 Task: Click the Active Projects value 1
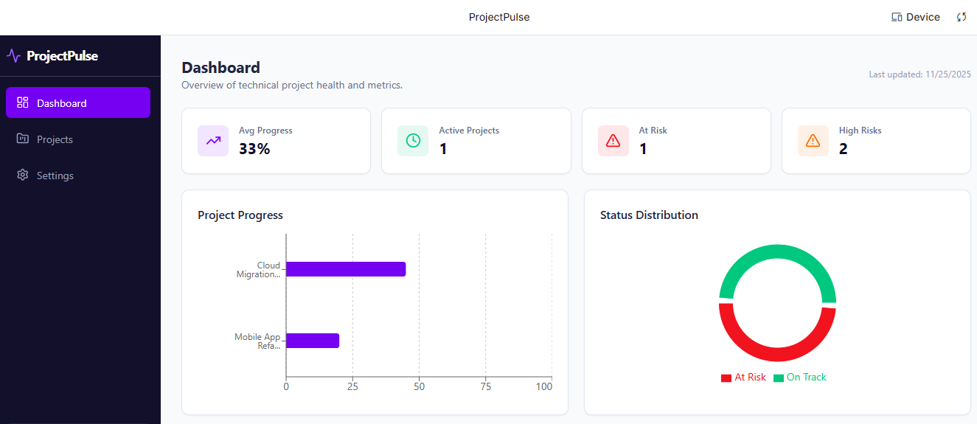(443, 149)
